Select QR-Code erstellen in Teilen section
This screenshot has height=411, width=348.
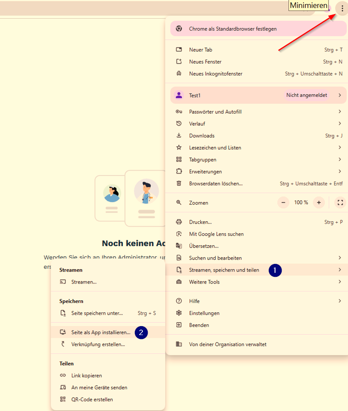tap(108, 399)
